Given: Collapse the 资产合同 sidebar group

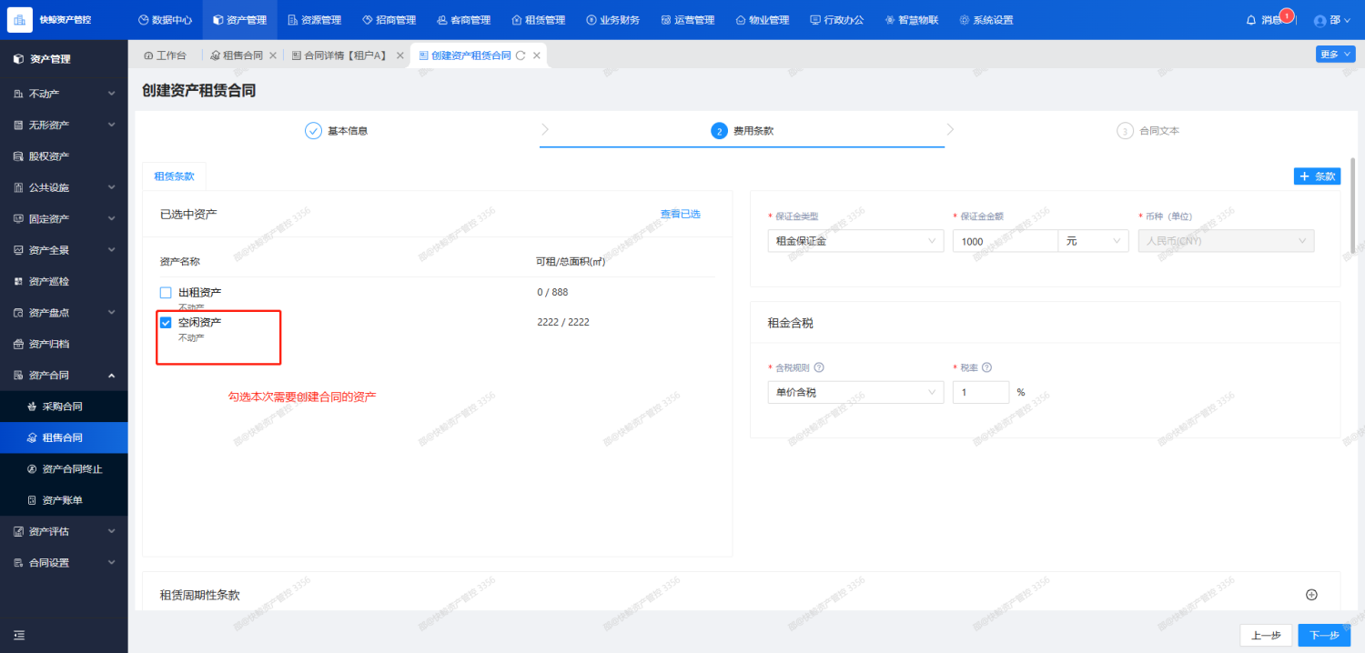Looking at the screenshot, I should [x=64, y=375].
